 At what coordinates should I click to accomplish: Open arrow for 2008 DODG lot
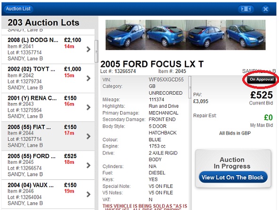point(89,49)
